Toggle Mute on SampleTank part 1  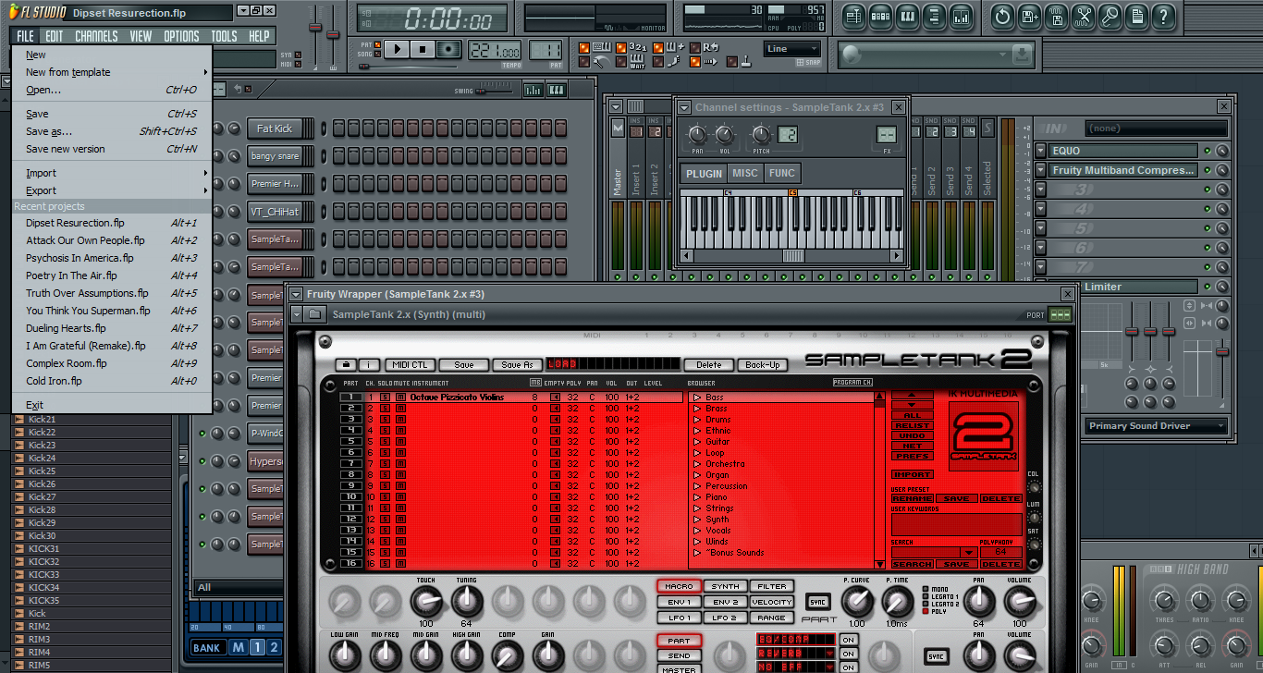click(x=400, y=398)
